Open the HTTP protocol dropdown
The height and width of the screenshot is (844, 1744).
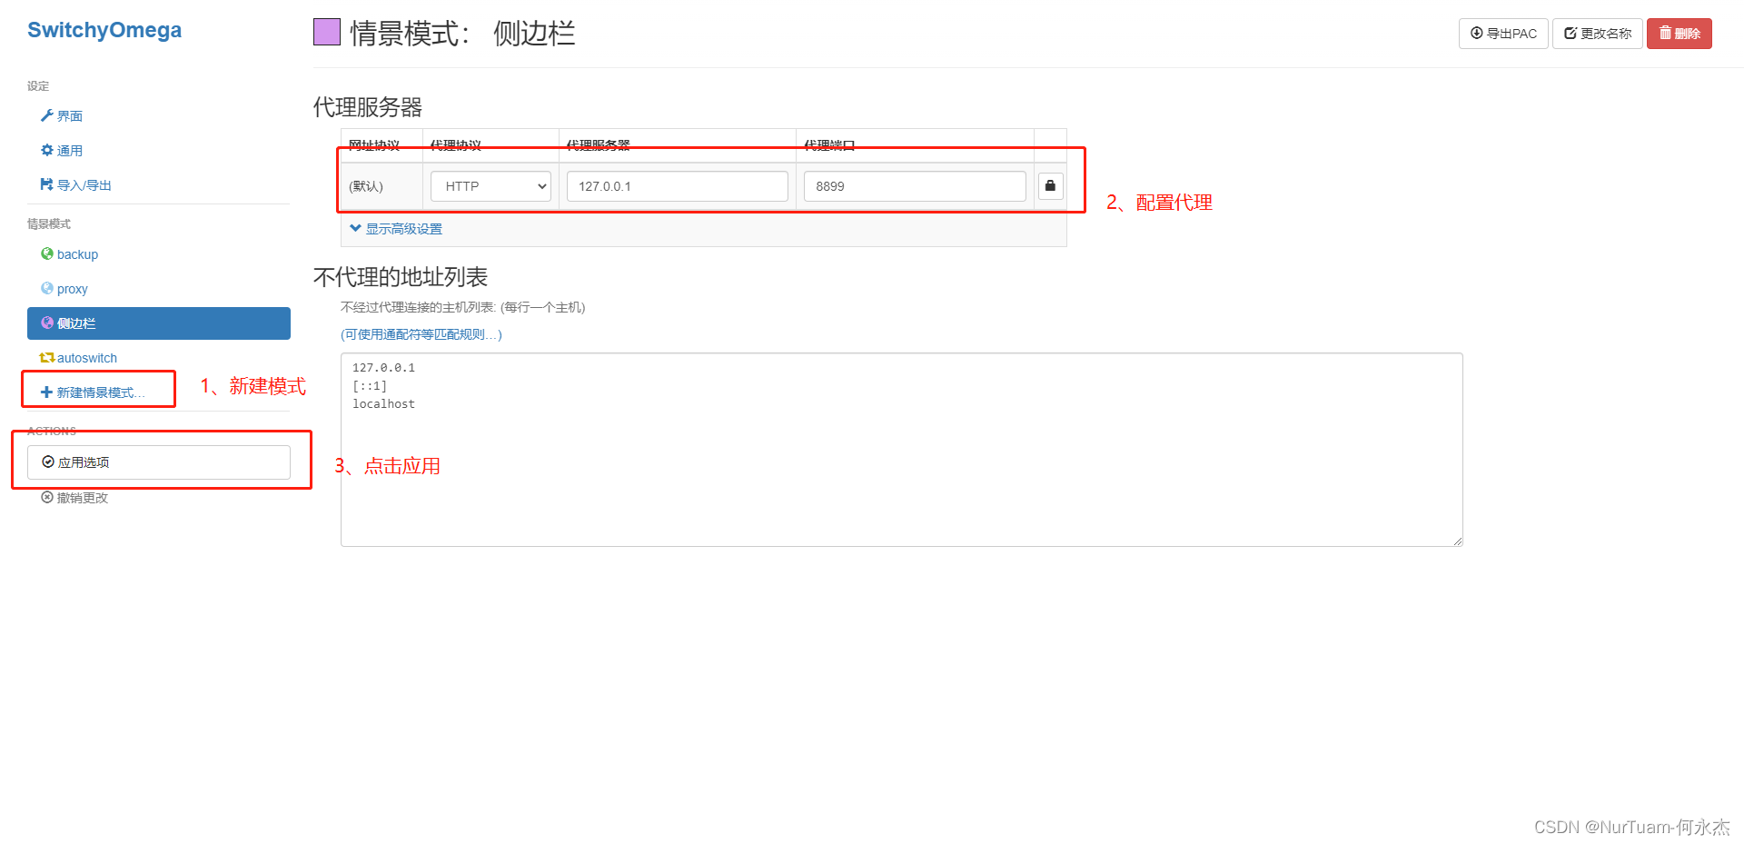pos(490,186)
